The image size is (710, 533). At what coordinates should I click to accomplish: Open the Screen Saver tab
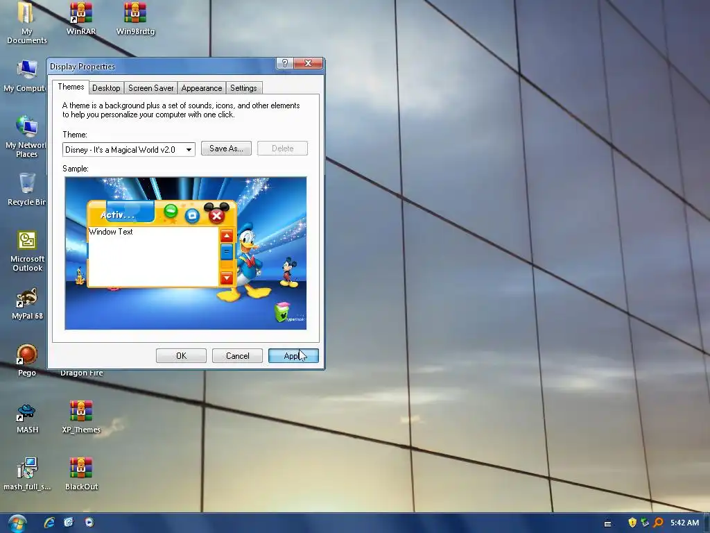[150, 88]
